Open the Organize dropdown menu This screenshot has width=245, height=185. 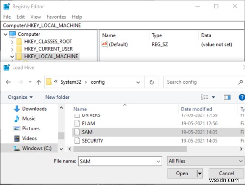(x=20, y=97)
